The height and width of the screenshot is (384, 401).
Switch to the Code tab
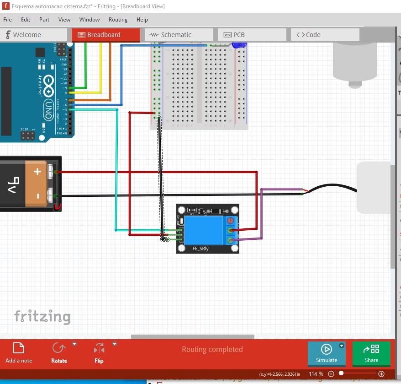pos(325,35)
